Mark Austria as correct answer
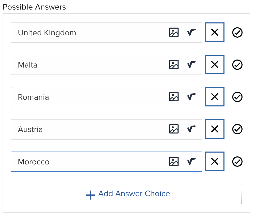This screenshot has height=217, width=257. click(237, 129)
